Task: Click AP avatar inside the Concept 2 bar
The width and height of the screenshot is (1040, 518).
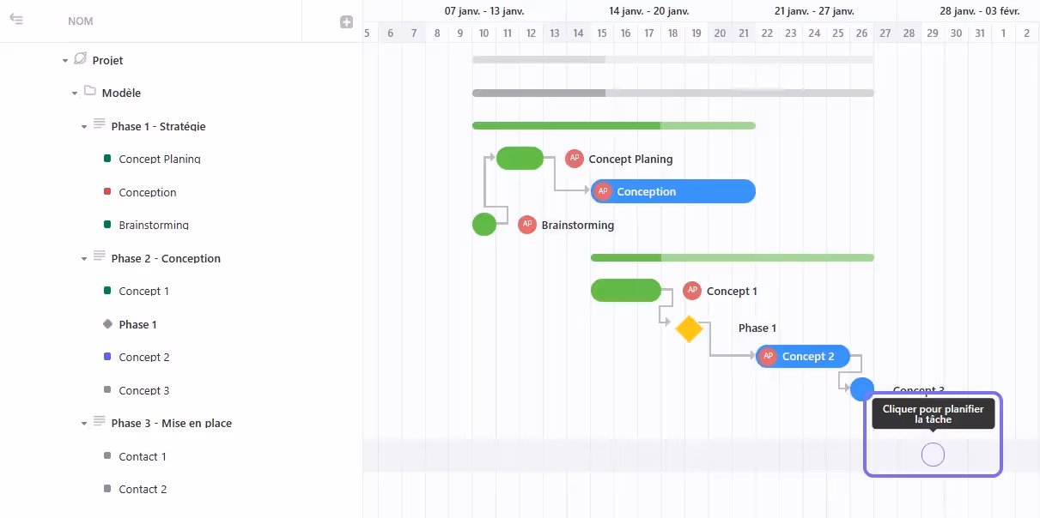Action: tap(768, 356)
